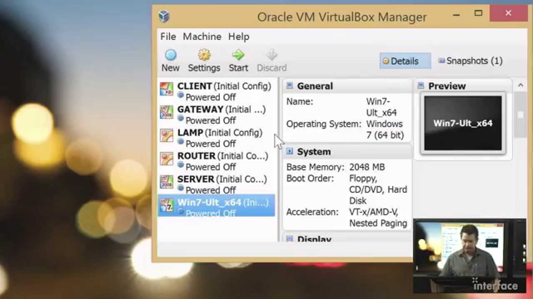Screen dimensions: 533x299
Task: Select the GATEWAY virtual machine
Action: (x=217, y=114)
